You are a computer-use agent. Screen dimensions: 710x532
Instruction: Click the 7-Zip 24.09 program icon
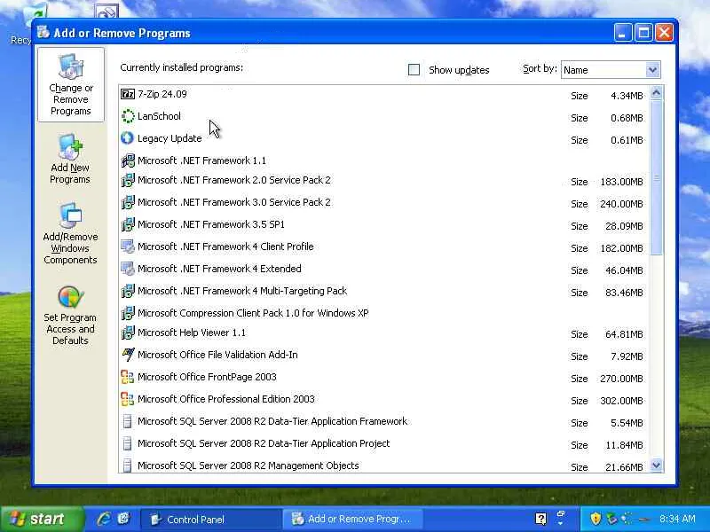pos(128,94)
